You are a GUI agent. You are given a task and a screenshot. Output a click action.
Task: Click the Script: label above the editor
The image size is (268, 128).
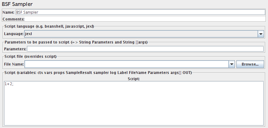tap(134, 79)
